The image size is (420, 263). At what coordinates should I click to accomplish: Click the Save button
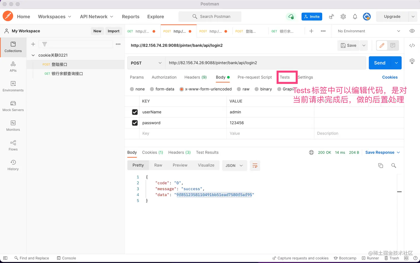click(349, 45)
